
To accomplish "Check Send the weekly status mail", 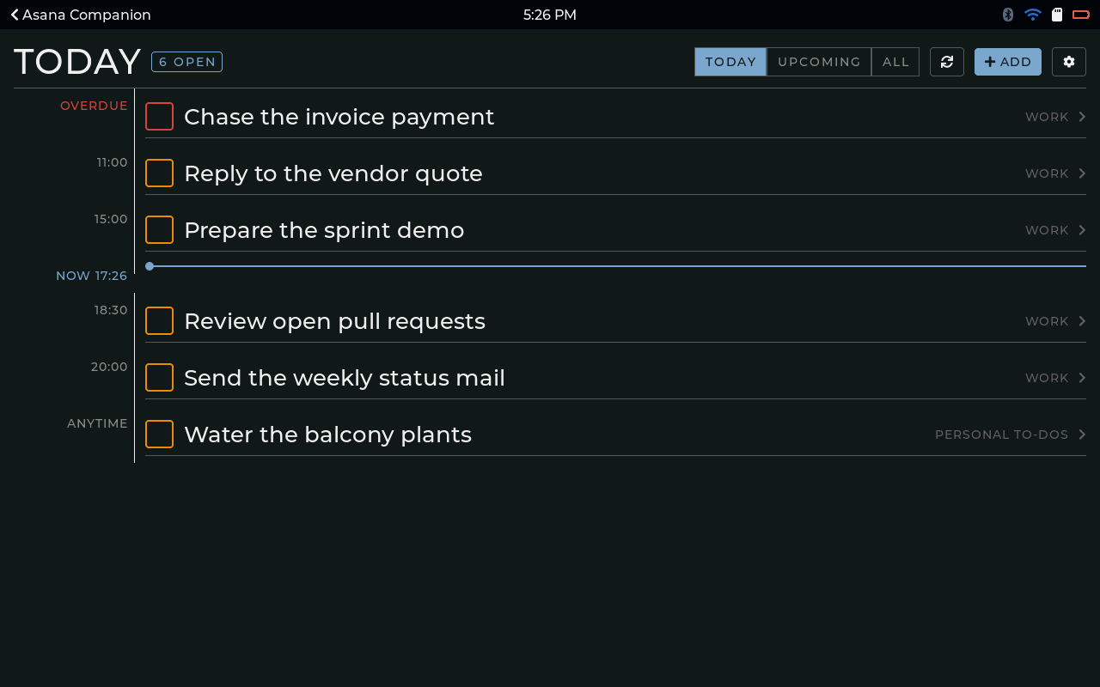I will [159, 378].
